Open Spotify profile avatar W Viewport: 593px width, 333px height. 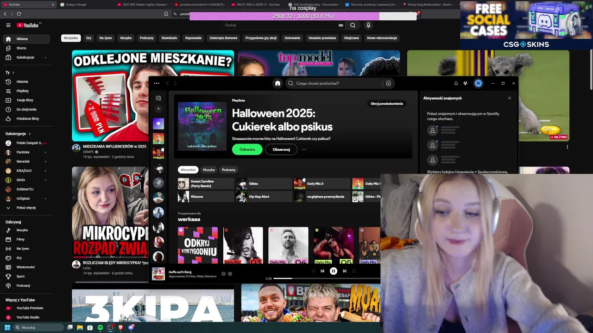(478, 83)
